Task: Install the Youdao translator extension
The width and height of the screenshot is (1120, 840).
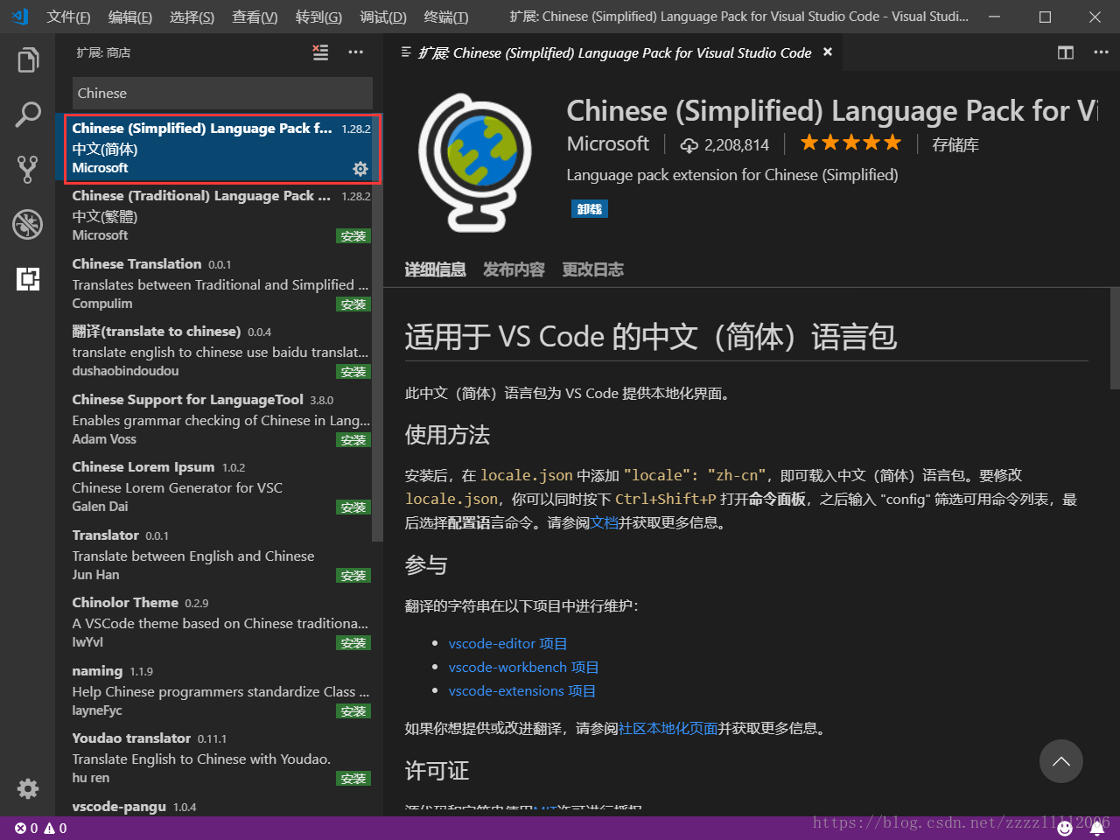Action: pyautogui.click(x=353, y=779)
